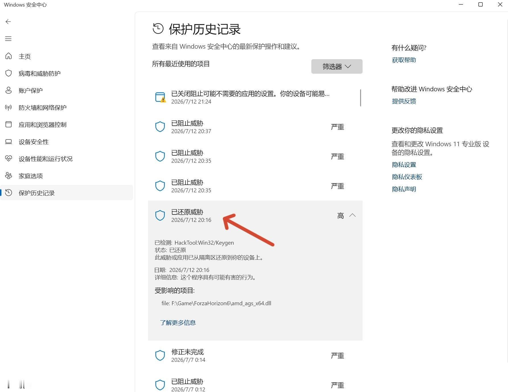This screenshot has width=508, height=392.
Task: Collapse the 已还原威胁 entry chevron
Action: tap(352, 215)
